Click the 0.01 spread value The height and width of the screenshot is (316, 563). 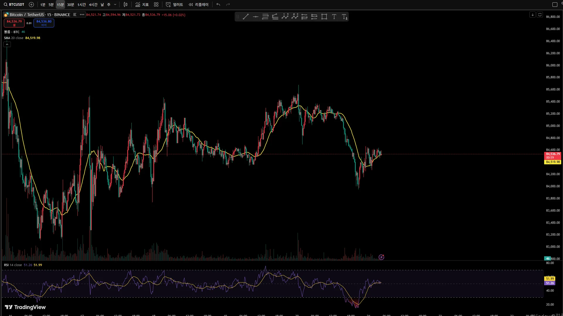(x=29, y=23)
